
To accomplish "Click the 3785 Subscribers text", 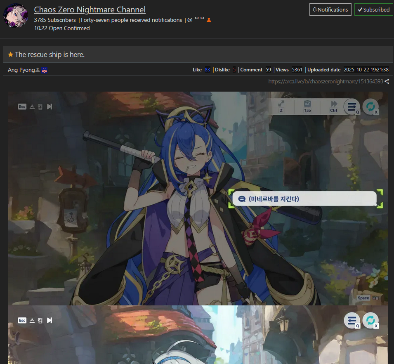I will tap(55, 20).
